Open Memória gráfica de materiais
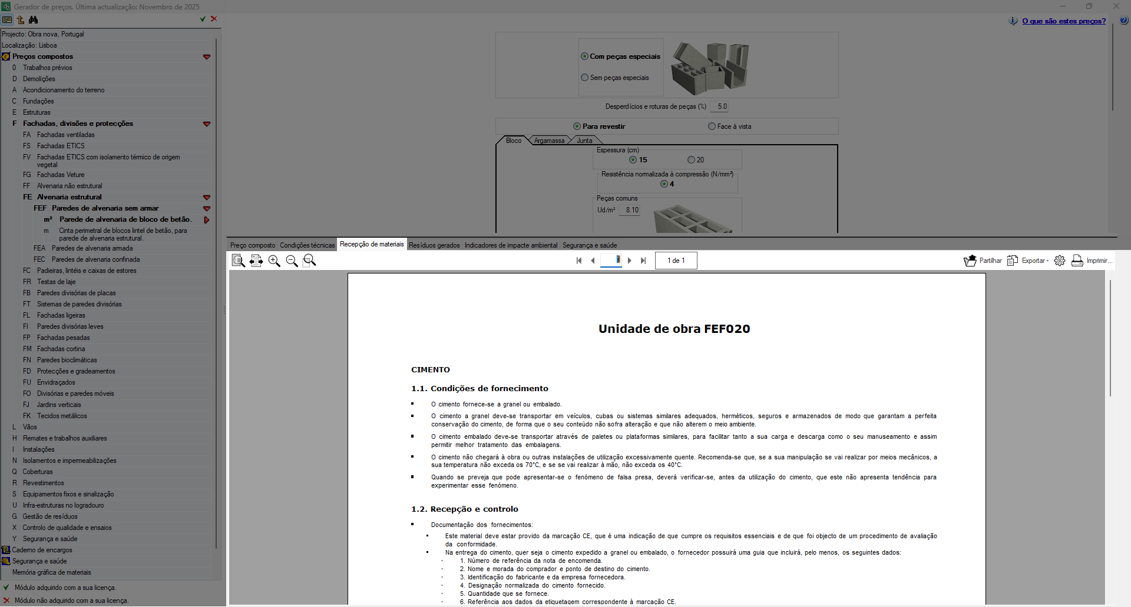 [52, 572]
